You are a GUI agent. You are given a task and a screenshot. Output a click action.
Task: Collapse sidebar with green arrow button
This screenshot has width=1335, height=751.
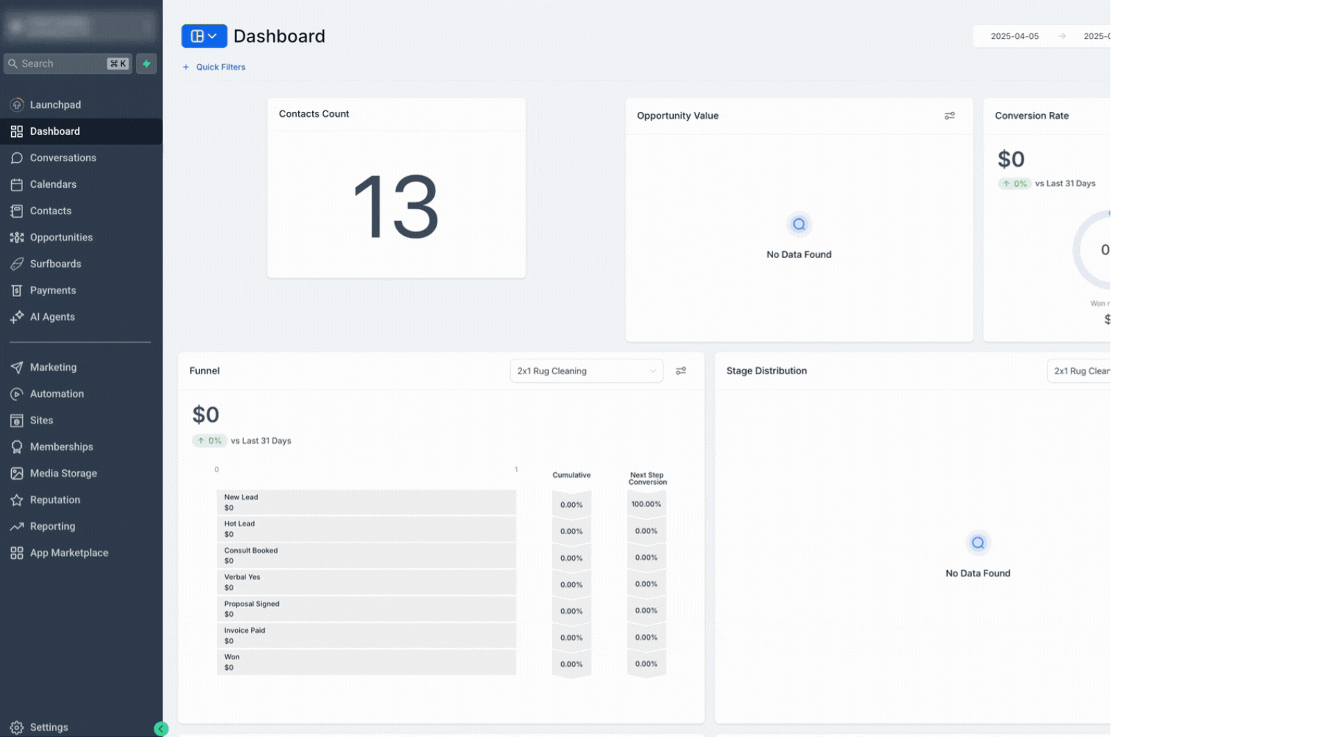(161, 729)
